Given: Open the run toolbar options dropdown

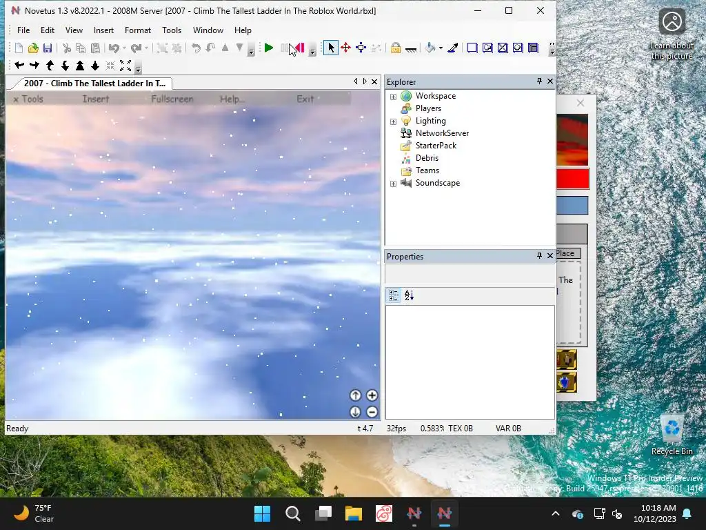Looking at the screenshot, I should (x=312, y=51).
